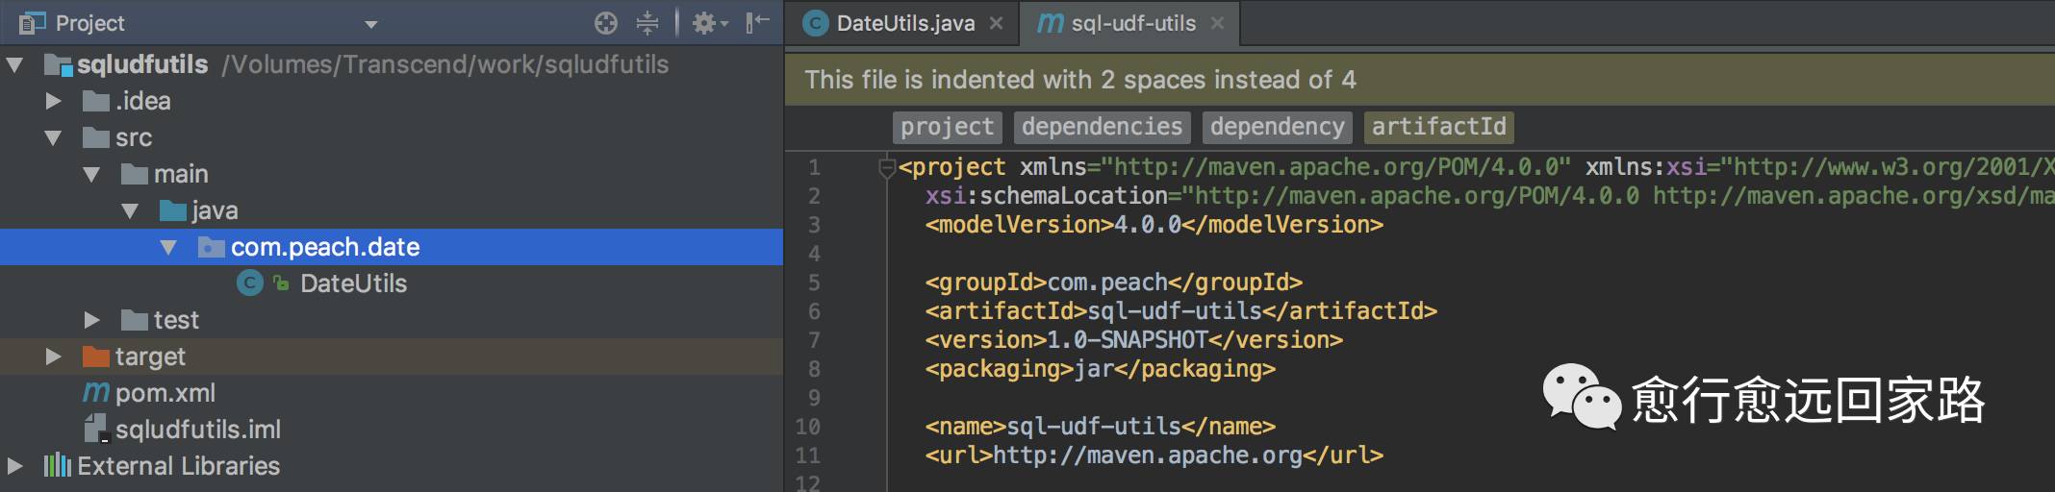The image size is (2055, 492).
Task: Click the dependencies breadcrumb
Action: [x=1102, y=127]
